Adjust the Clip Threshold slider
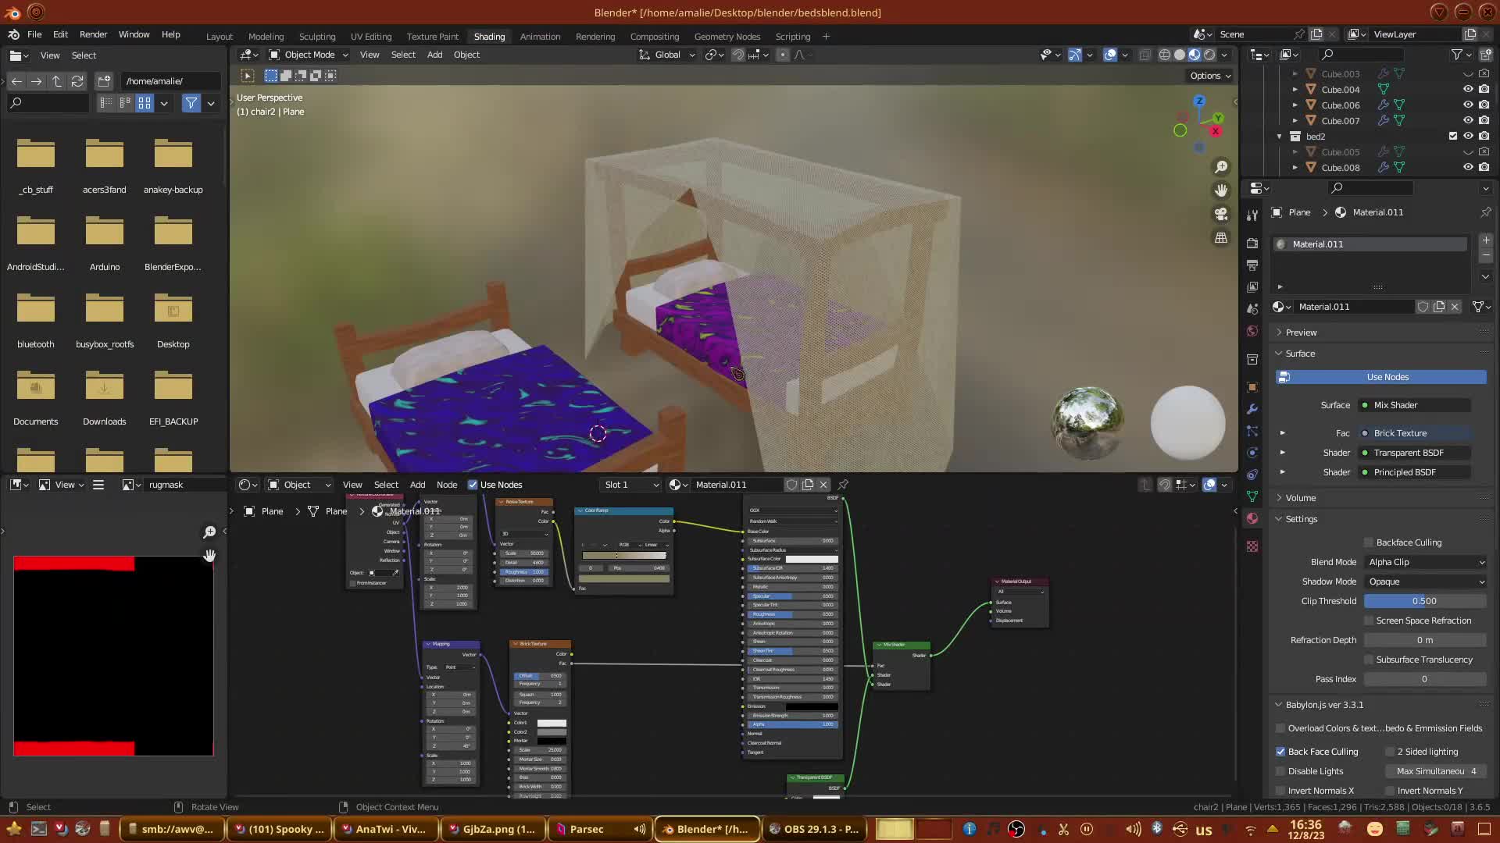The image size is (1500, 843). pyautogui.click(x=1424, y=601)
